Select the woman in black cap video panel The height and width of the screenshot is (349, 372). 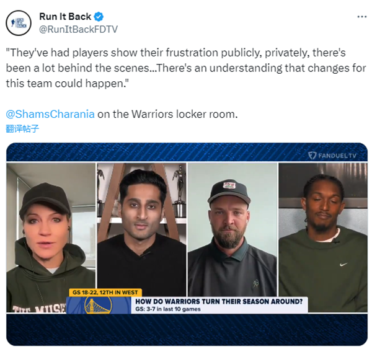(x=51, y=237)
